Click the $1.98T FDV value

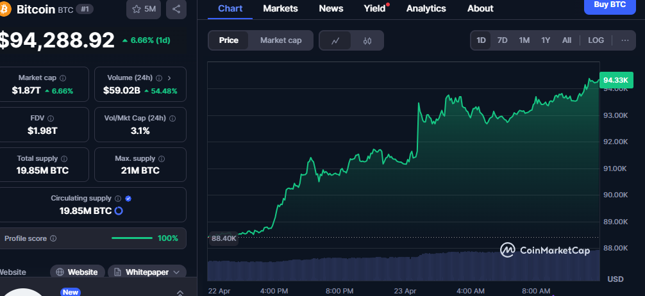pos(43,131)
